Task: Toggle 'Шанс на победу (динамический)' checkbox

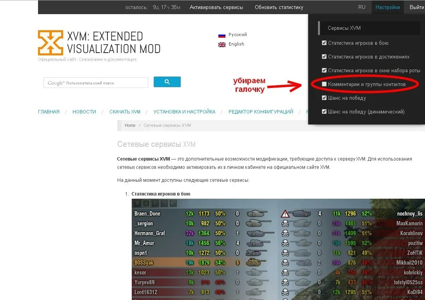Action: (324, 112)
